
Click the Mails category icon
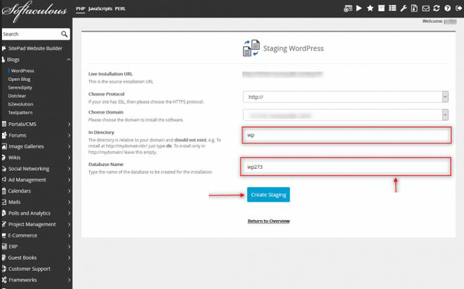tap(4, 202)
